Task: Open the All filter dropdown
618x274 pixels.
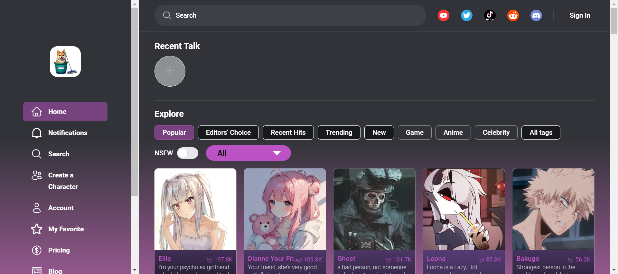Action: pos(248,153)
